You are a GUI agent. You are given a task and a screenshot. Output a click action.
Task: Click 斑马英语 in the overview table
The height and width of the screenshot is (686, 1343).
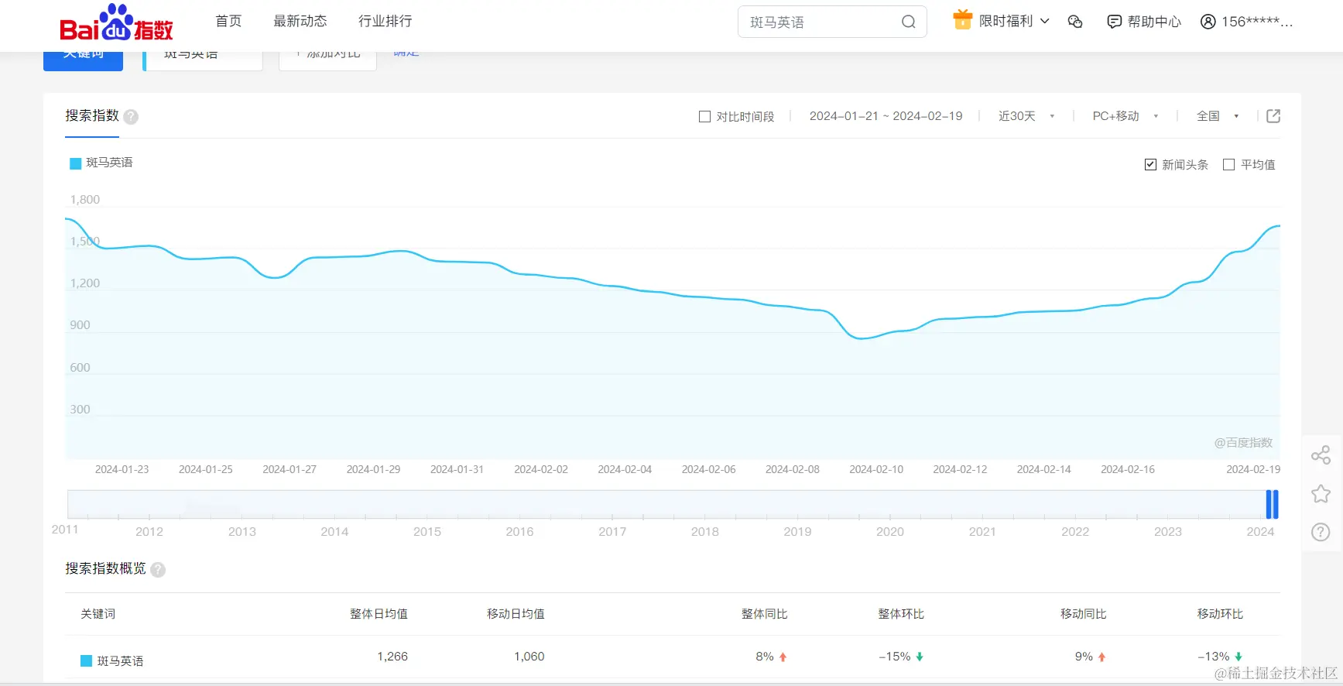[120, 661]
